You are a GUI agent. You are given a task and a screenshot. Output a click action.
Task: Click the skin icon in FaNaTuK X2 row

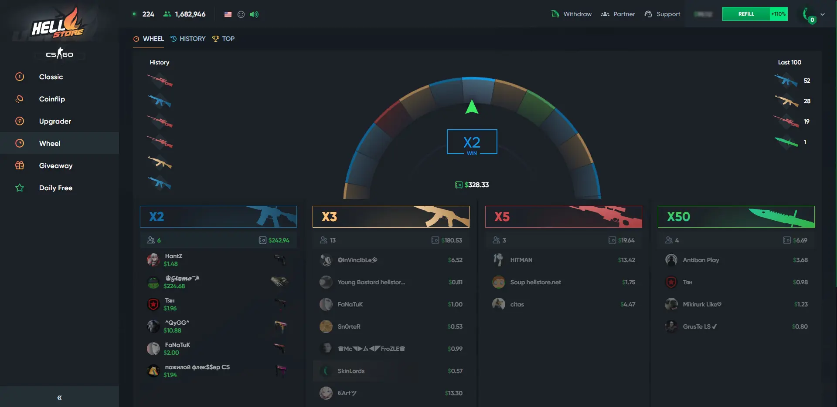(280, 349)
